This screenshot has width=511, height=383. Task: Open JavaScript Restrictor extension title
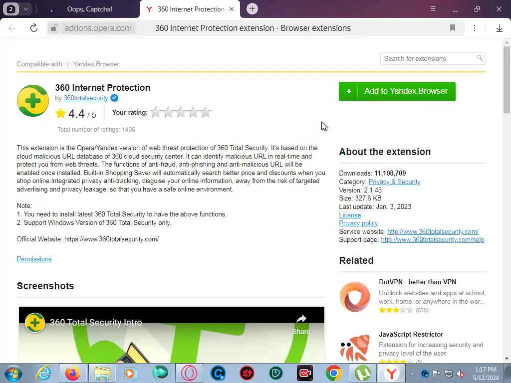pos(411,335)
